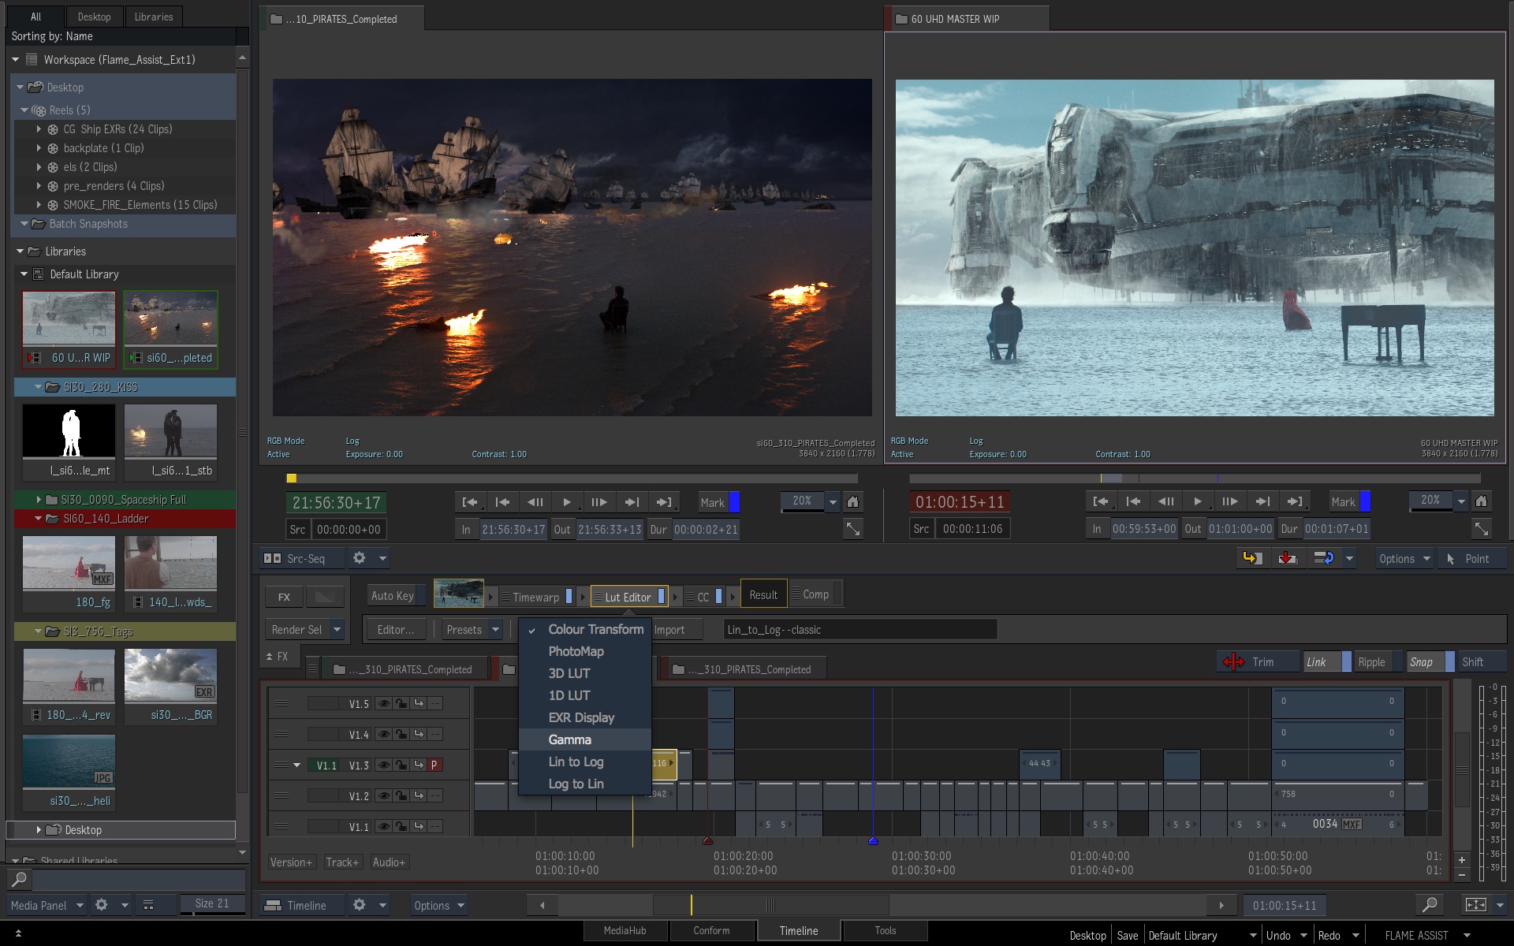Toggle the Timewarp effect on
The width and height of the screenshot is (1514, 946).
569,597
